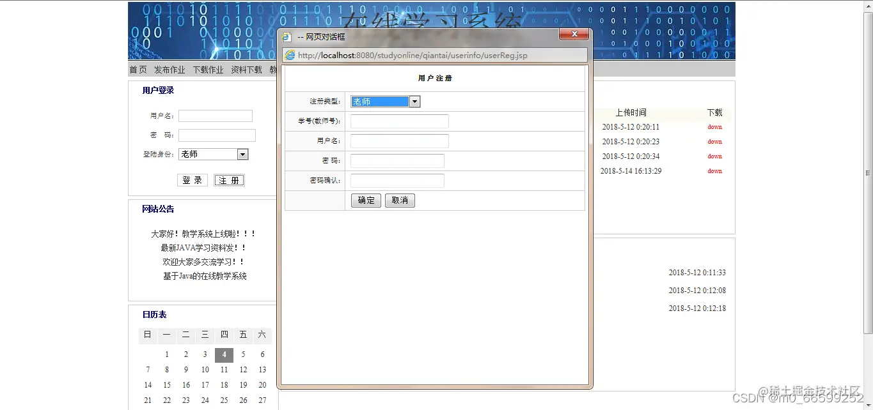Focus the 密码 field in 用户登录 panel
Screen dimensions: 873x410
(x=217, y=135)
